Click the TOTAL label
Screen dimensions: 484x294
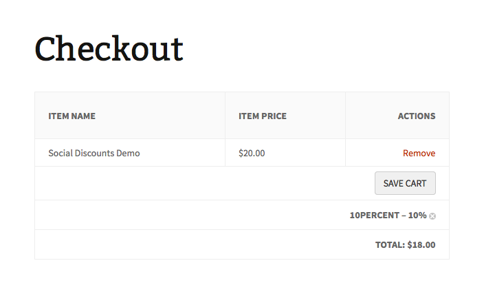coord(390,244)
